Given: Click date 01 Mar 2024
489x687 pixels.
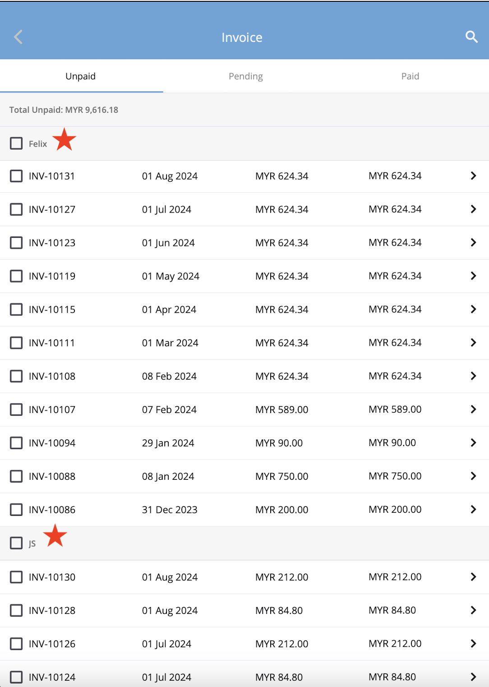Looking at the screenshot, I should (x=170, y=343).
